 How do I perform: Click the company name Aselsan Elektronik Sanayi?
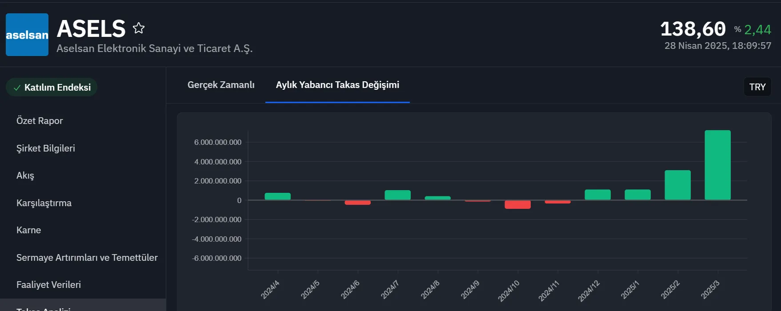(155, 48)
